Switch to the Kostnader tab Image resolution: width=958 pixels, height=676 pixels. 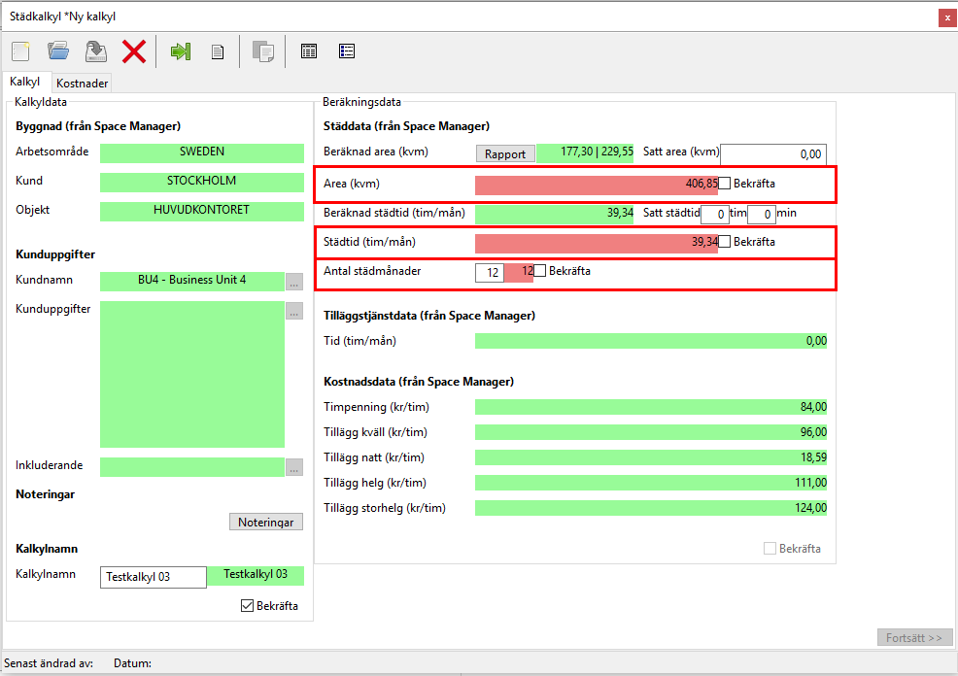coord(83,84)
